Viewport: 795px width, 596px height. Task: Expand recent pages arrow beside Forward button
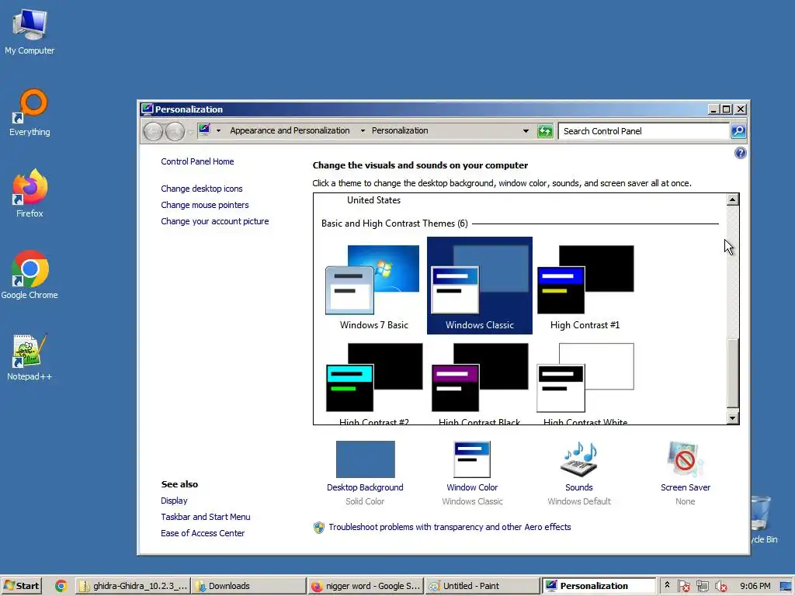tap(190, 132)
